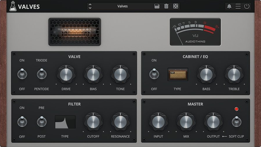The image size is (261, 147).
Task: Click the CABINET / EQ section heading
Action: [195, 57]
